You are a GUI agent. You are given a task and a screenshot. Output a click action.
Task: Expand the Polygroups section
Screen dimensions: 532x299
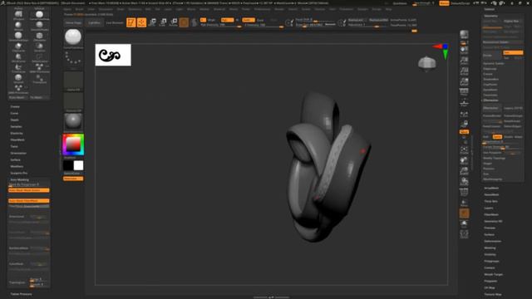pyautogui.click(x=491, y=262)
